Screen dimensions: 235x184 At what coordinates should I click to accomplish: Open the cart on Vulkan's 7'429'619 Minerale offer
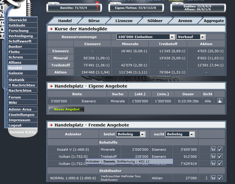213,164
